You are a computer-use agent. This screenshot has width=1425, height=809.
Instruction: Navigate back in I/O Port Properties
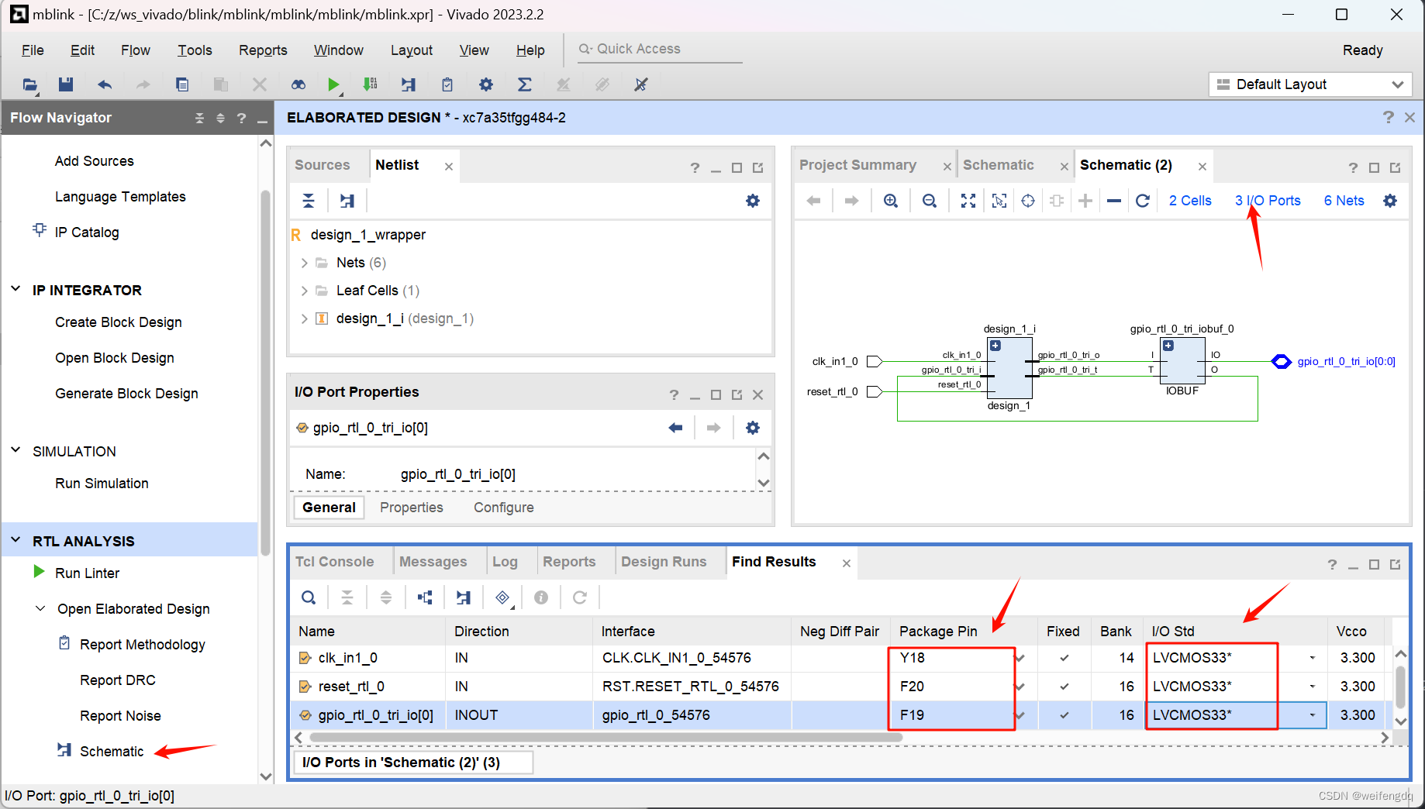click(675, 428)
